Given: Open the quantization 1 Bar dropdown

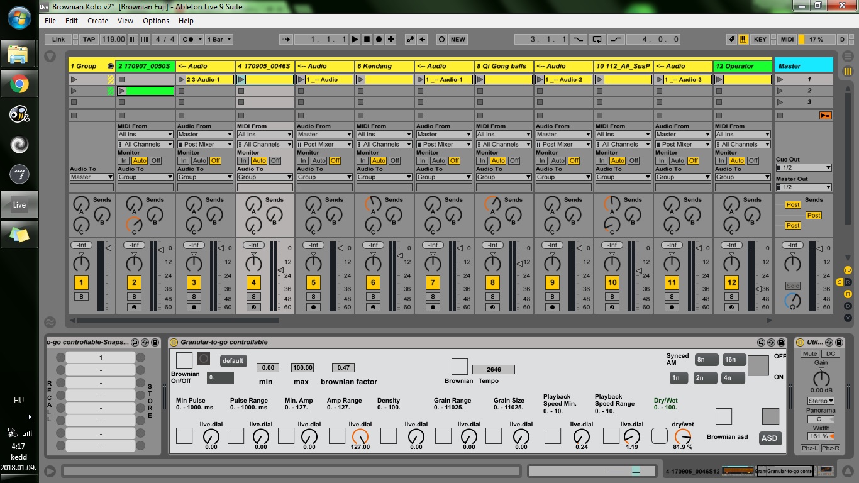Looking at the screenshot, I should click(219, 39).
